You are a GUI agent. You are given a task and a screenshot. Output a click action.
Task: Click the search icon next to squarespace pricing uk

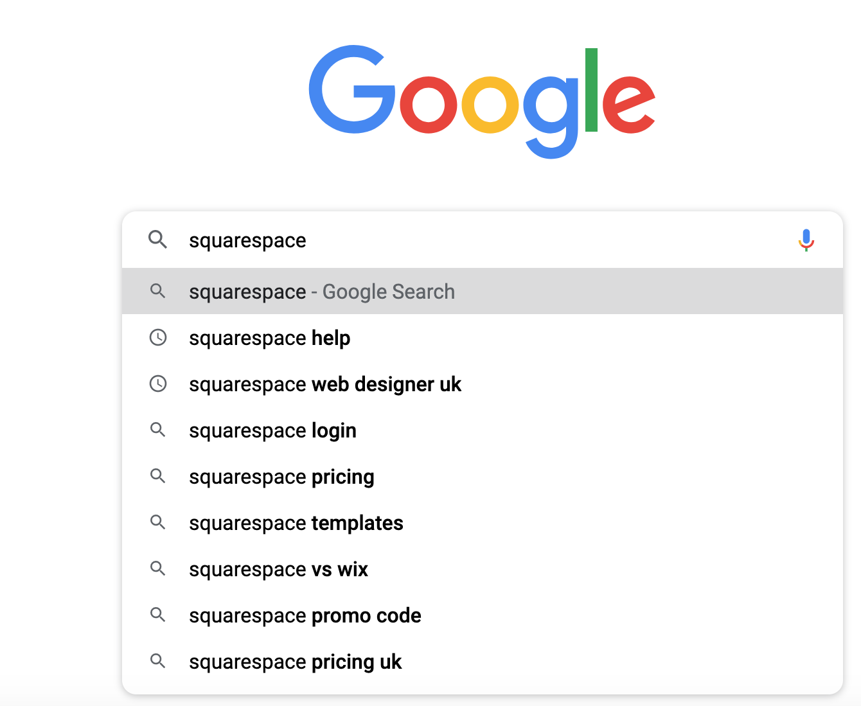(158, 661)
